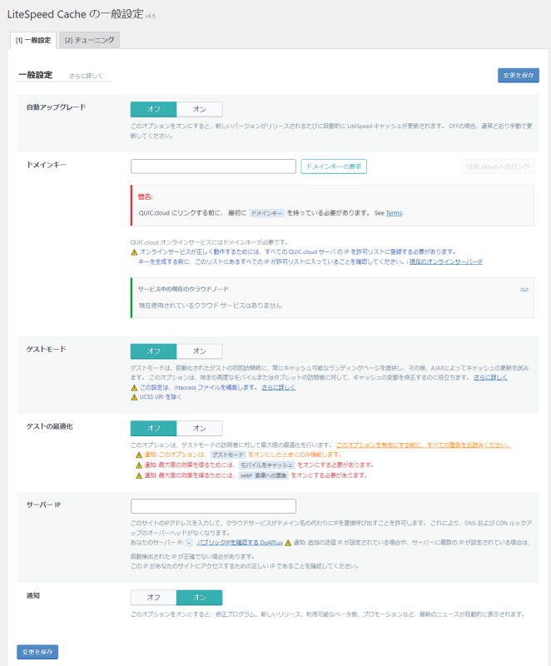This screenshot has height=666, width=551.
Task: Focus the ドメインキー text field
Action: coord(213,166)
